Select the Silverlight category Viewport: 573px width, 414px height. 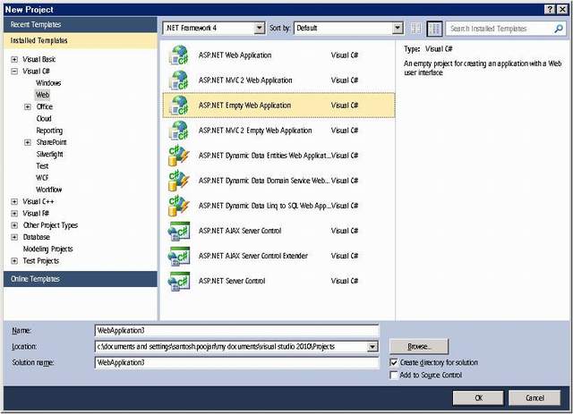click(50, 155)
